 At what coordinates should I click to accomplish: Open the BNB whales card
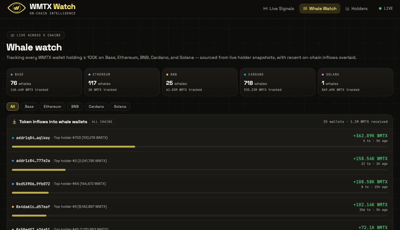200,82
